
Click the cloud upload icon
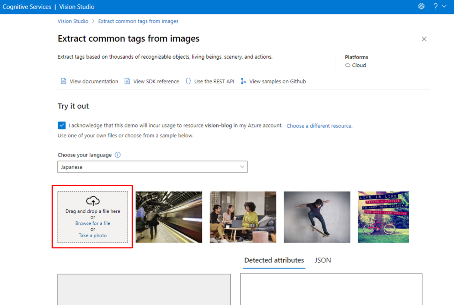(93, 201)
